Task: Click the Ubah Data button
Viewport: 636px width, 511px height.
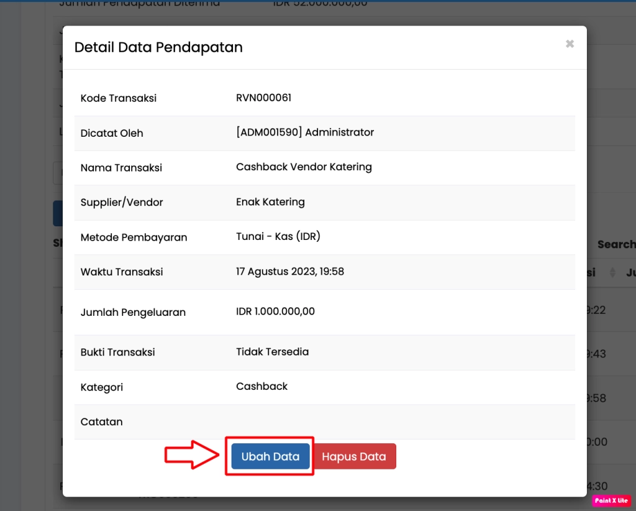Action: click(270, 456)
